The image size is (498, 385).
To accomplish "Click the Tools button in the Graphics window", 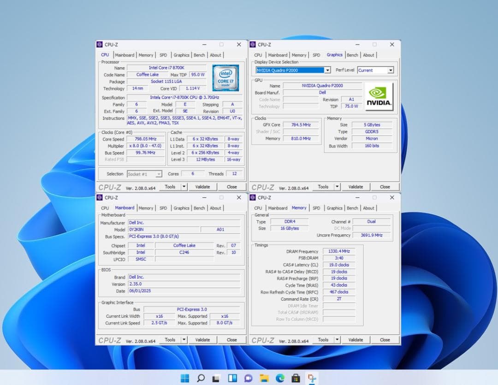I will [x=323, y=187].
